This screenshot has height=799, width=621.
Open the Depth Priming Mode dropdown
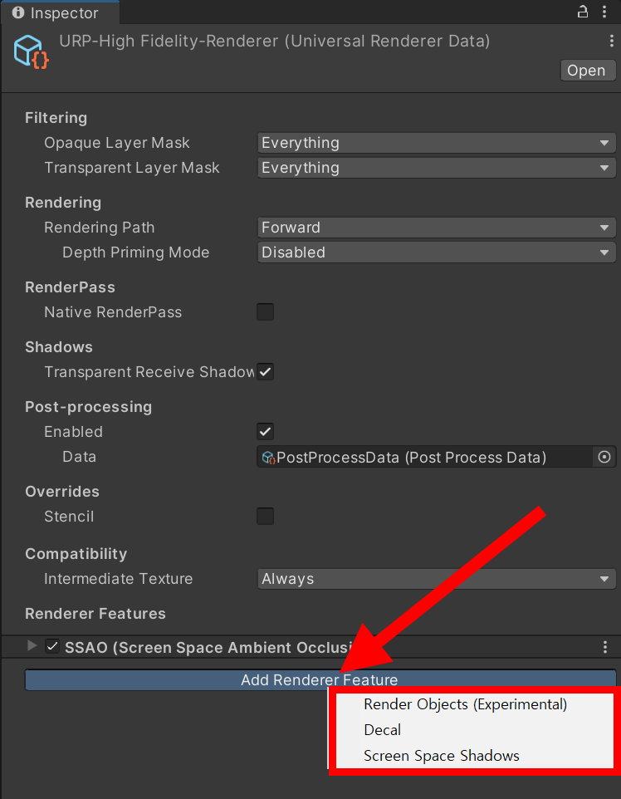[437, 252]
